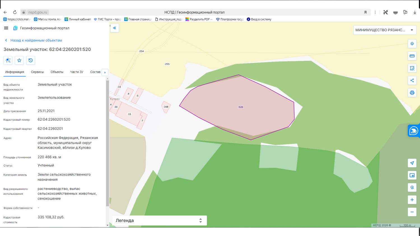420x236 pixels.
Task: Open the Вход в систему bookmark
Action: pos(259,19)
